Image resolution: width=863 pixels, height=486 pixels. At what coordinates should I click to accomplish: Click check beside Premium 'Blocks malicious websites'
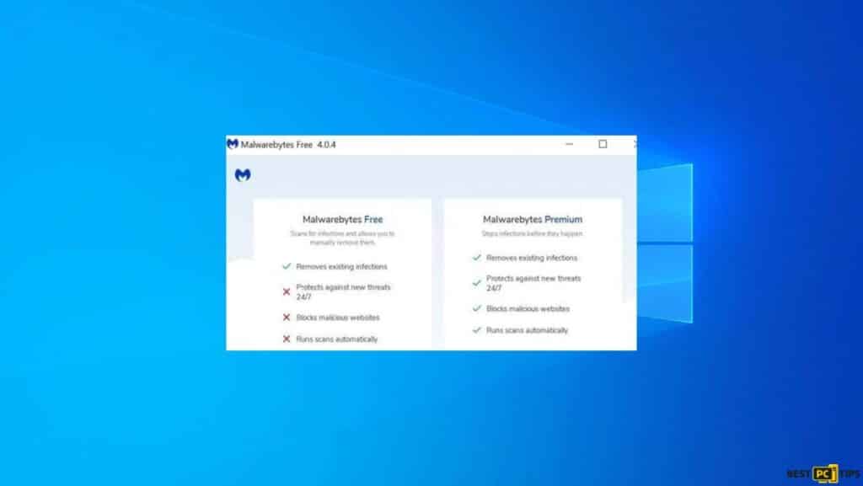(x=477, y=308)
